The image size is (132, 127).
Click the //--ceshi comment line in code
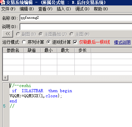tap(20, 86)
